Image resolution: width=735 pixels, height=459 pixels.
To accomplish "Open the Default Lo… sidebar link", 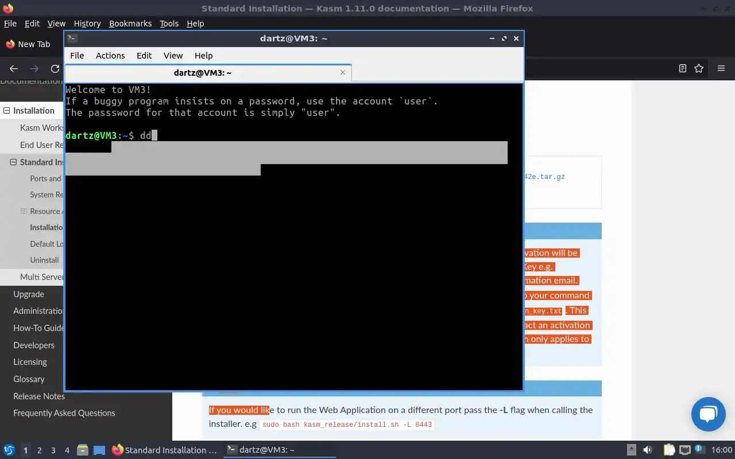I will [x=47, y=244].
